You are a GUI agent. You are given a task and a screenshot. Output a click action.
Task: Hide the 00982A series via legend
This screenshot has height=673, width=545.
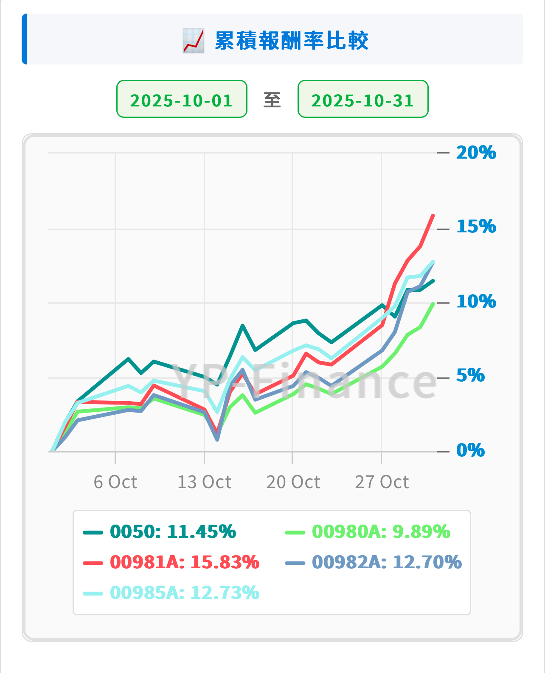point(386,562)
